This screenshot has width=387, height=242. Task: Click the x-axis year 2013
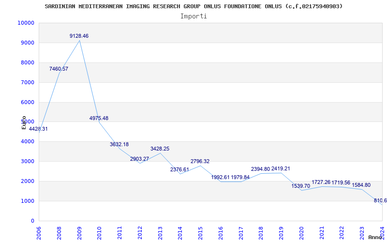point(160,233)
